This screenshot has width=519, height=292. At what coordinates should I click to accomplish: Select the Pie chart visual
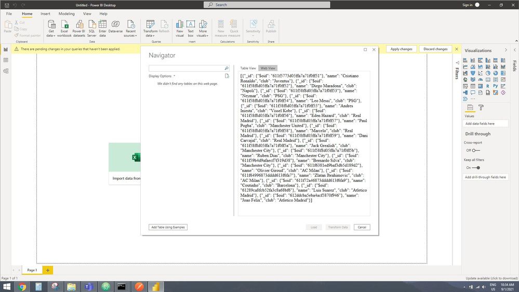click(488, 73)
